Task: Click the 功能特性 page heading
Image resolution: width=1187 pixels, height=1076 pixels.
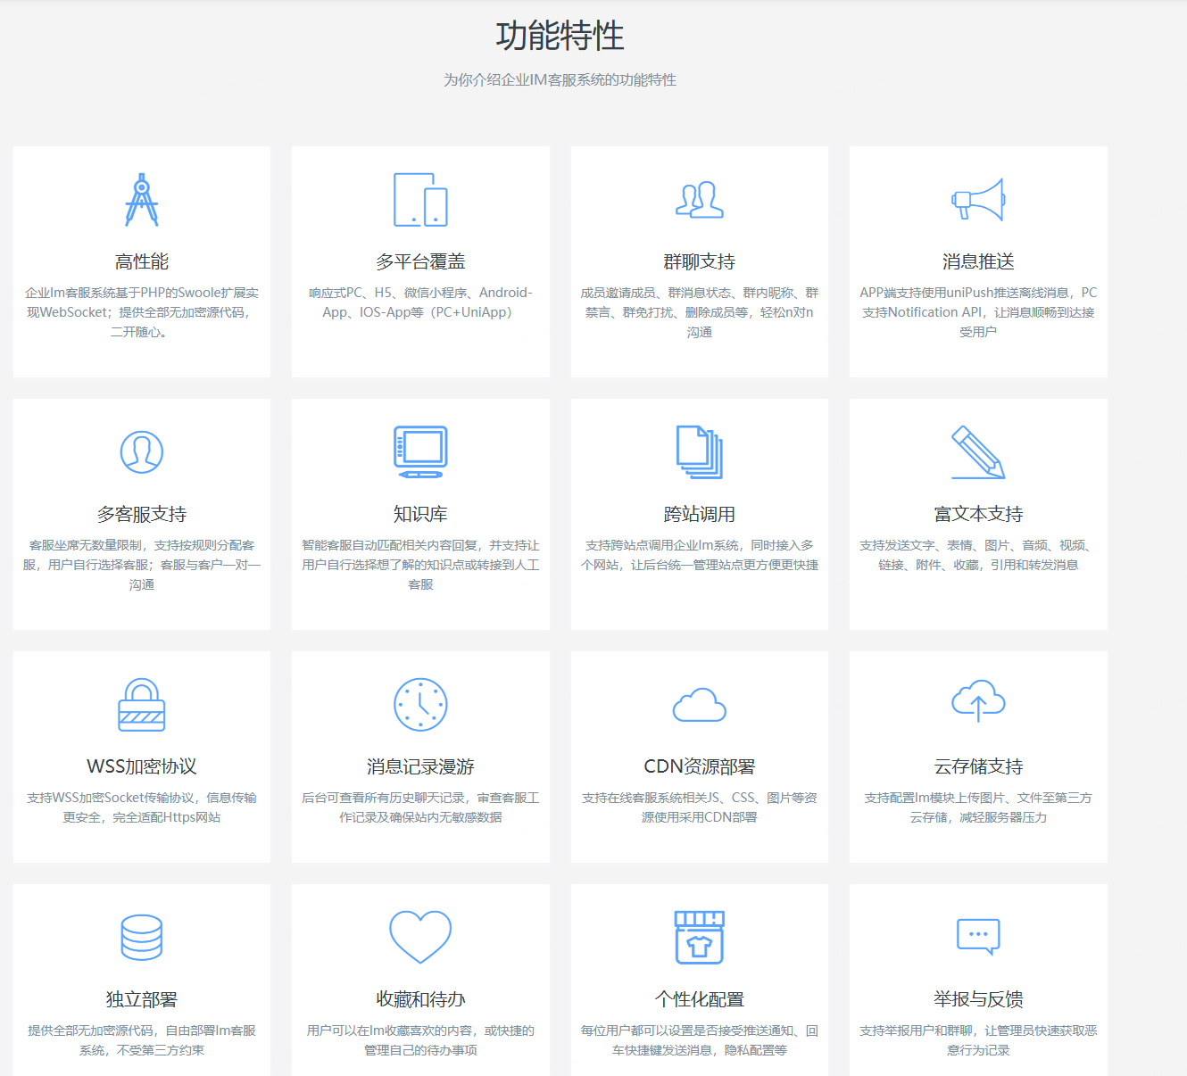Action: (560, 37)
